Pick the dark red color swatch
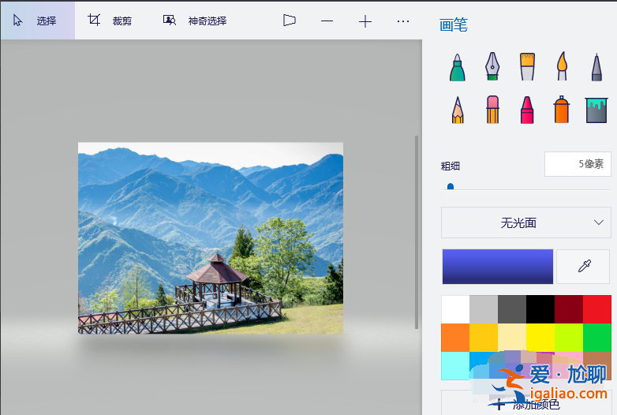The width and height of the screenshot is (617, 415). pyautogui.click(x=569, y=309)
